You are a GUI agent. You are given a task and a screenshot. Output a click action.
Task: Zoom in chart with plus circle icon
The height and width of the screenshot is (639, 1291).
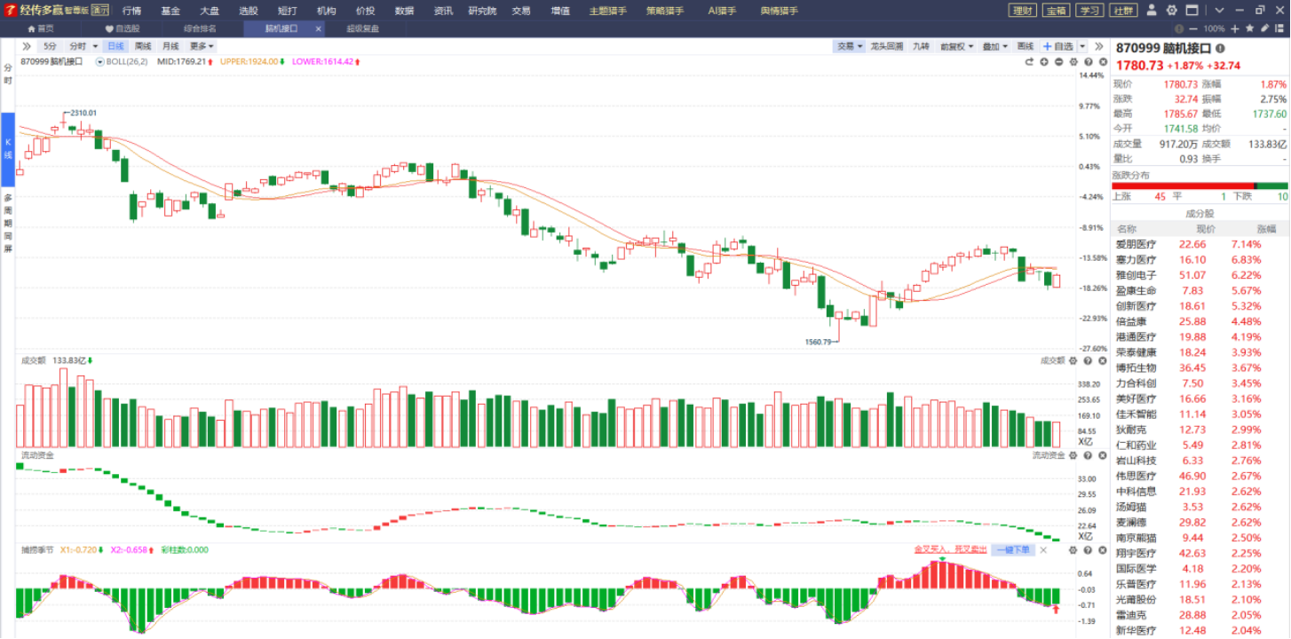[1044, 62]
